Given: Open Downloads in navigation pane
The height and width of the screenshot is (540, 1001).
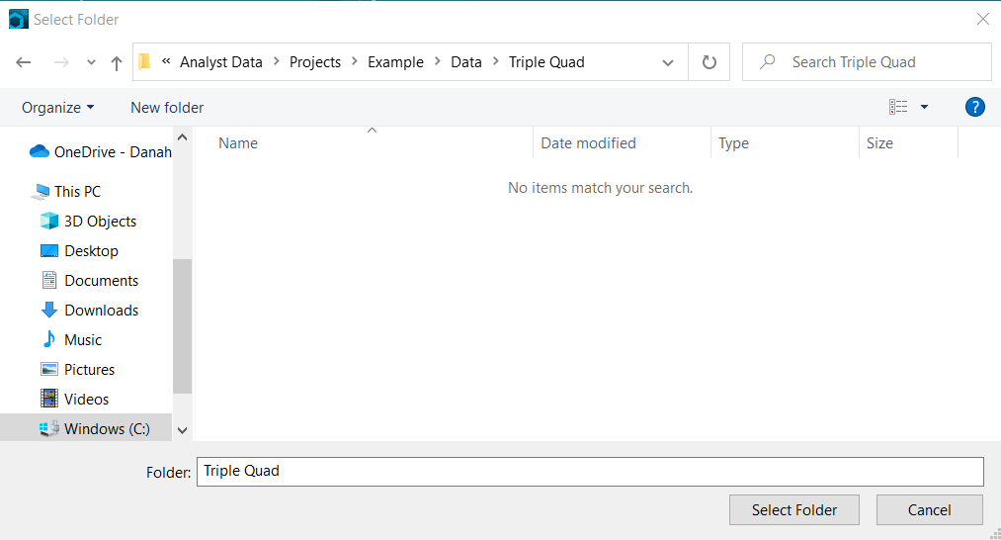Looking at the screenshot, I should [x=101, y=310].
